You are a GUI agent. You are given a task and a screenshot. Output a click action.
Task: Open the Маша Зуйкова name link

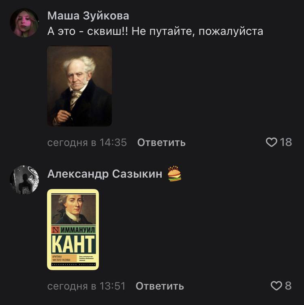pyautogui.click(x=88, y=15)
